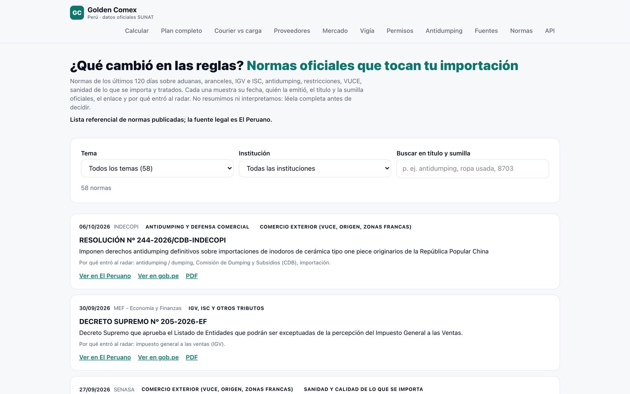Click the ANTIDUMPING Y DEFENSA COMERCIAL tag

coord(197,227)
